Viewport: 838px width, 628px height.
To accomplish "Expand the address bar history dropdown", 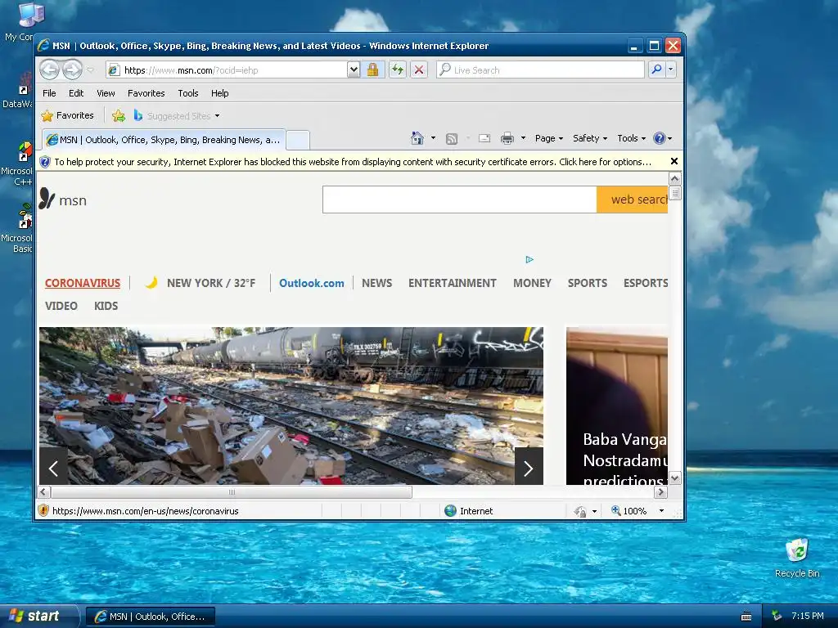I will pos(354,70).
